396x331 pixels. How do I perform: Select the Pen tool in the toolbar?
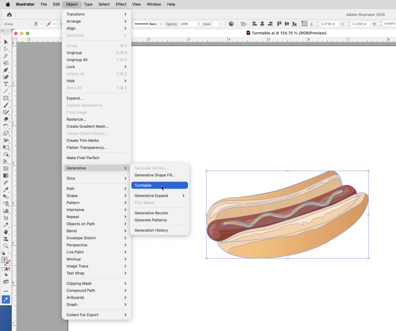pos(6,70)
